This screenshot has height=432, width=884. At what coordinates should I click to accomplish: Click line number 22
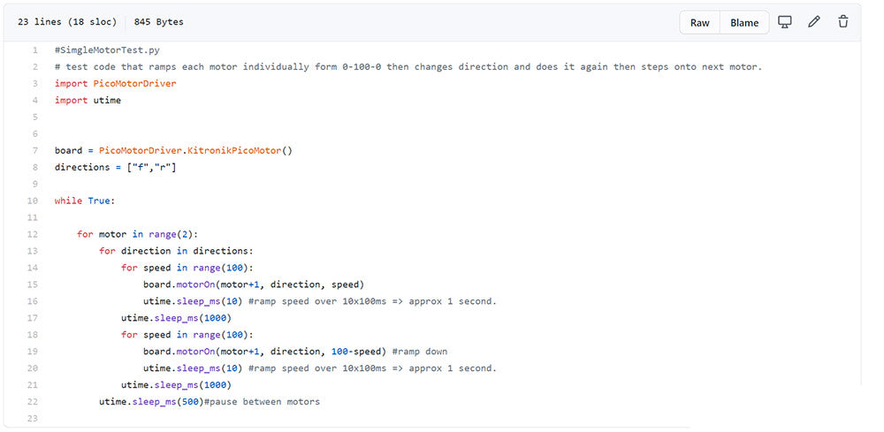[33, 402]
